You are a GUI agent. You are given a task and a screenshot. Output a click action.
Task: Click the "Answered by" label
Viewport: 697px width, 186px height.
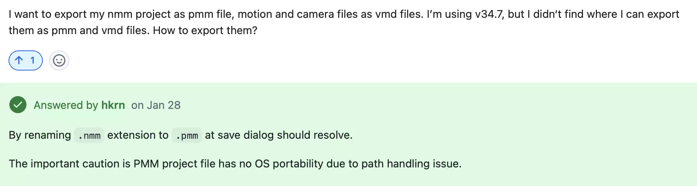tap(66, 105)
